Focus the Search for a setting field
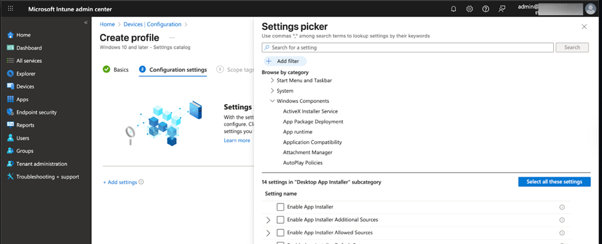Viewport: 602px width, 244px height. click(408, 47)
